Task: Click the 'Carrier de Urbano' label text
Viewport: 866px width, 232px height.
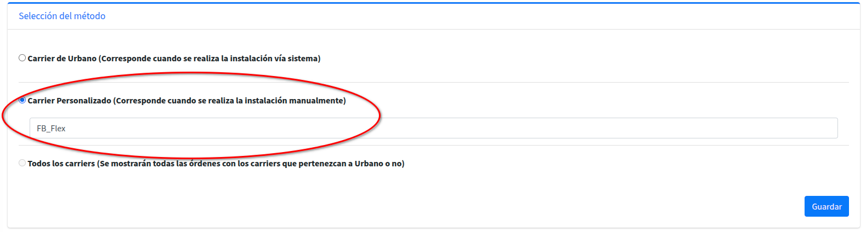Action: 62,59
